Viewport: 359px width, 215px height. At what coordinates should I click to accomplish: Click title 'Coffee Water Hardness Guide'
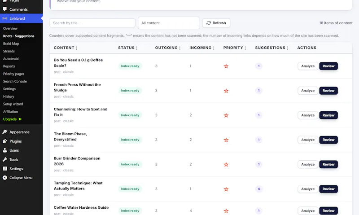click(x=81, y=207)
